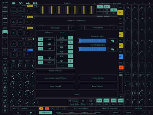This screenshot has width=153, height=115.
Task: Toggle BOTH for CH-8
Action: 121,101
